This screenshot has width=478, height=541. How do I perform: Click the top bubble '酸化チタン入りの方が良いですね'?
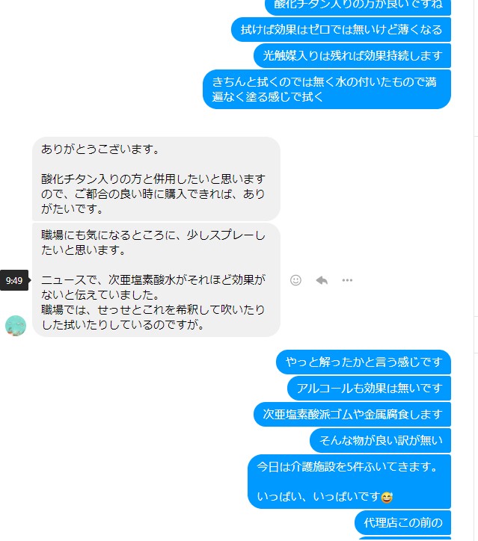click(358, 7)
